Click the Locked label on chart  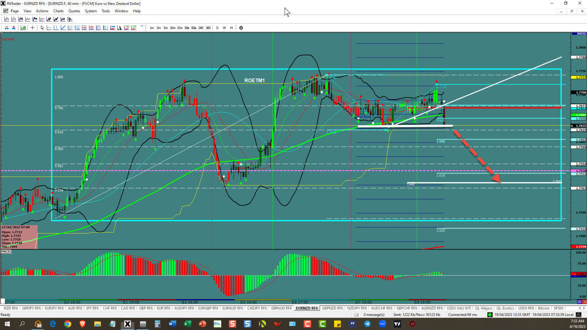click(8, 39)
